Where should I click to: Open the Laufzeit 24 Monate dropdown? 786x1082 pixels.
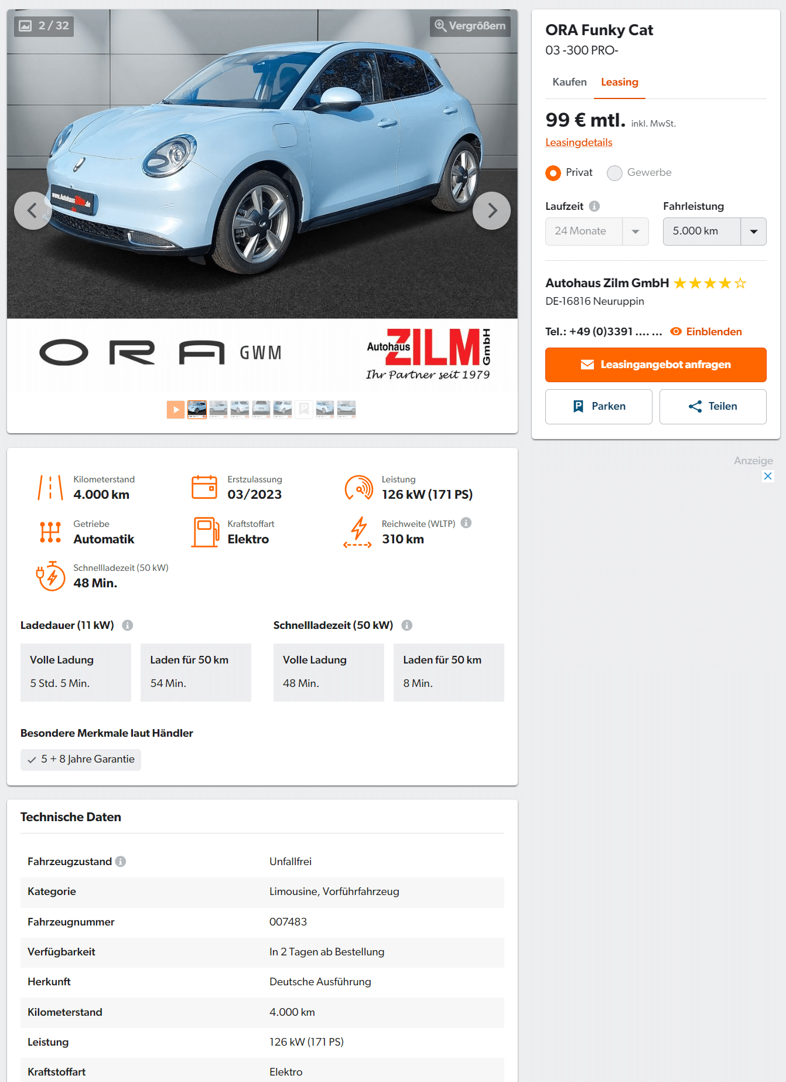[597, 232]
